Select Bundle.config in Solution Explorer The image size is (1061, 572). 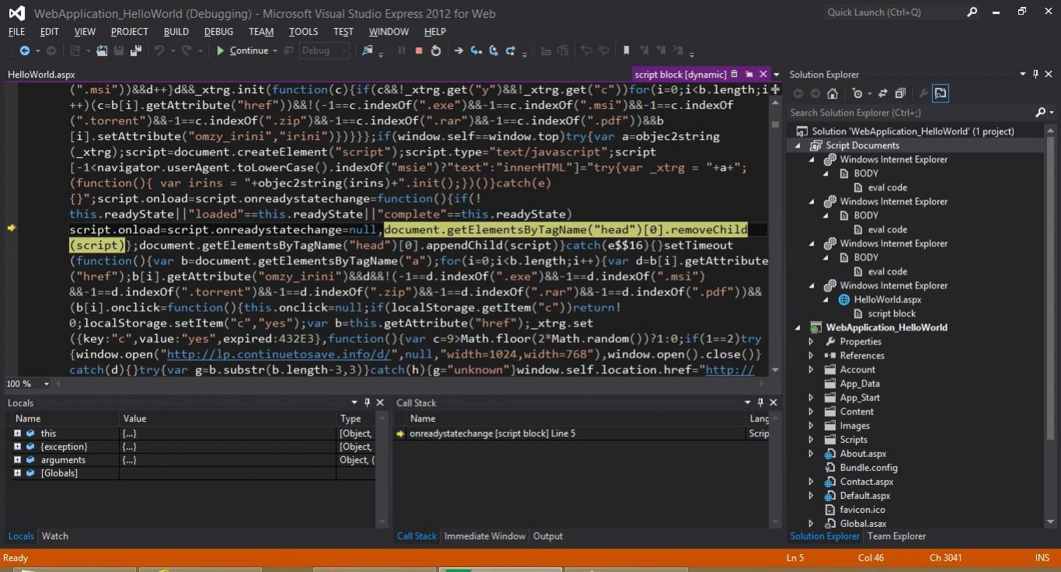pos(868,468)
